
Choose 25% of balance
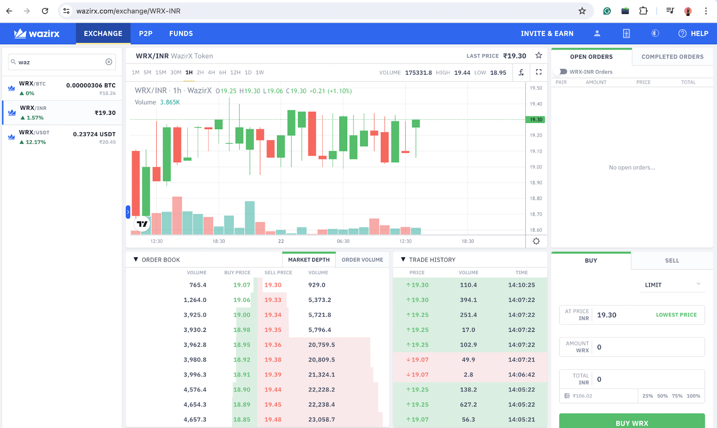tap(648, 396)
